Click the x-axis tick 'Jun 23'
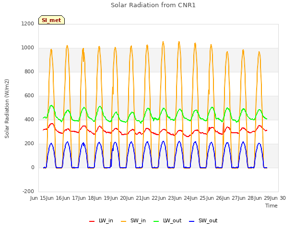The width and height of the screenshot is (307, 230). [x=166, y=198]
